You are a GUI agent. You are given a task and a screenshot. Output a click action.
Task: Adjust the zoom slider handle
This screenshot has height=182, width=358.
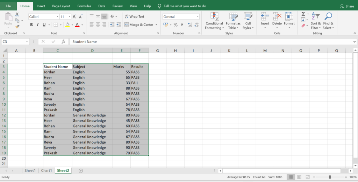[330, 177]
